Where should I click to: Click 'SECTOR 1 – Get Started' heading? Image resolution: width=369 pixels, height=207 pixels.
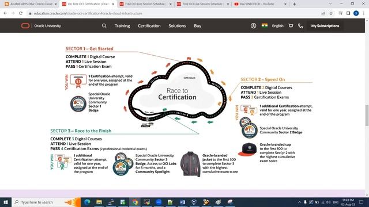pos(89,48)
